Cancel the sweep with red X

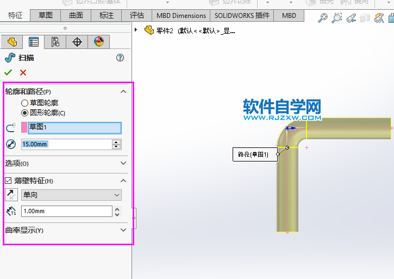23,73
